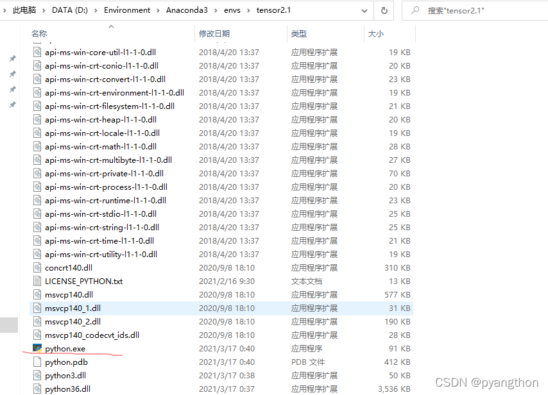The width and height of the screenshot is (548, 395).
Task: Select the msvcp140.dll file icon
Action: pyautogui.click(x=37, y=294)
